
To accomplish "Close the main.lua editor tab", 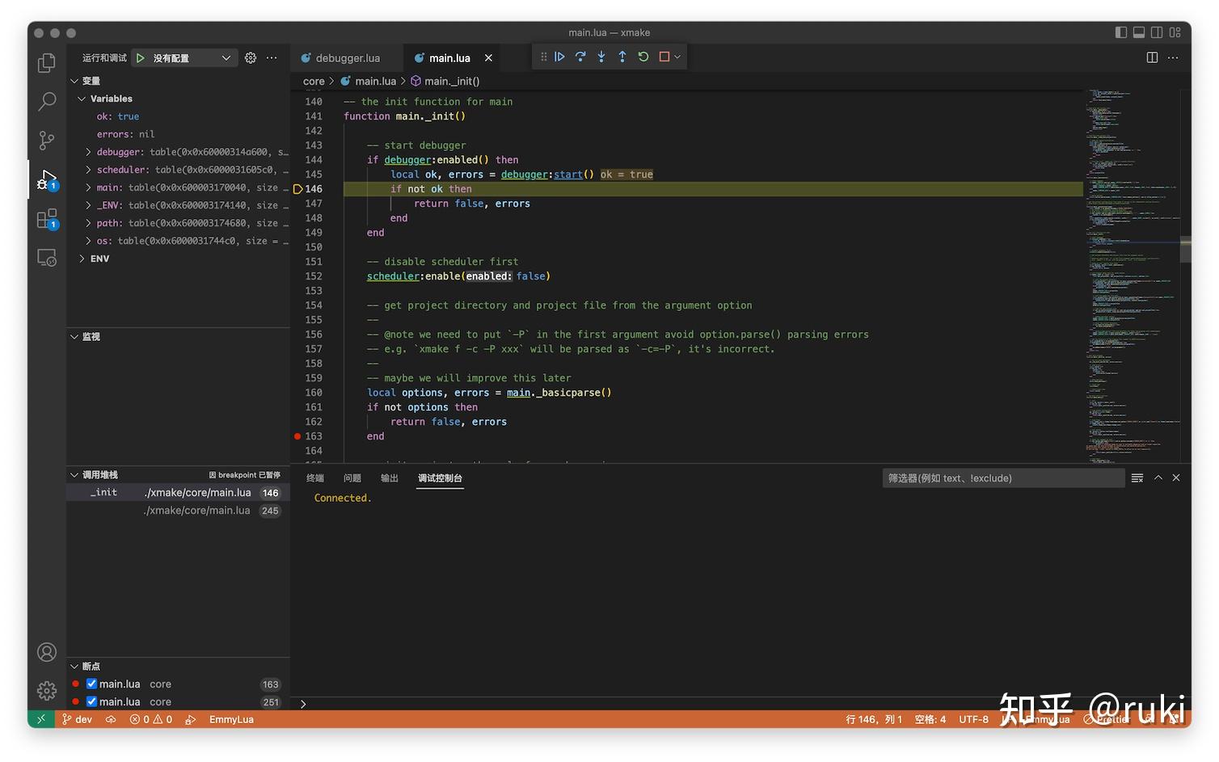I will (488, 58).
